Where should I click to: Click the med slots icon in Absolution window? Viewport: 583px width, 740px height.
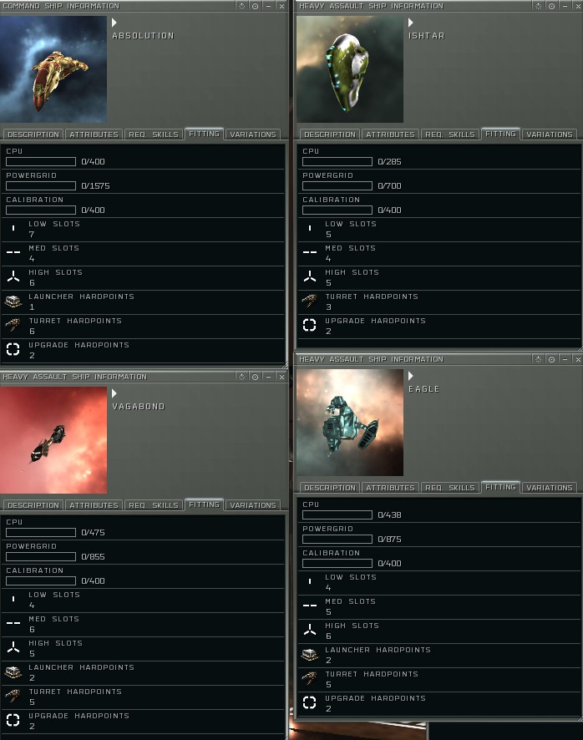(13, 252)
